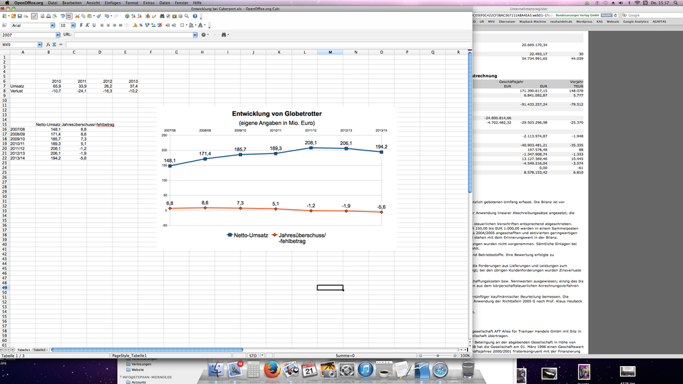683x384 pixels.
Task: Click Wayback Machine bookmark in Safari
Action: (532, 21)
